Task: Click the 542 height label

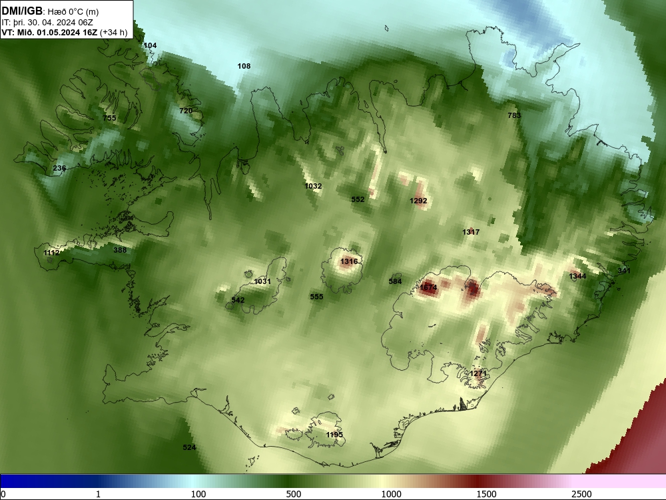Action: [238, 300]
